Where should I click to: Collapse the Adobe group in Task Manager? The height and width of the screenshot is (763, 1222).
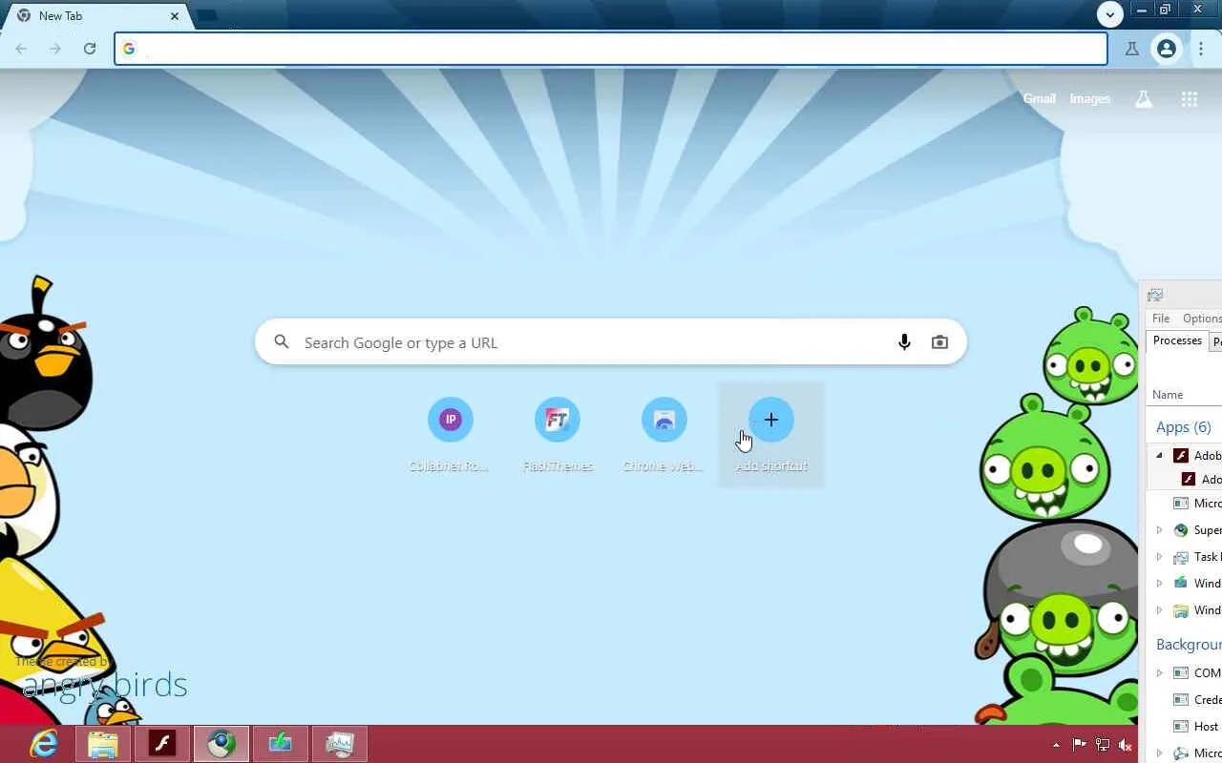(1159, 456)
